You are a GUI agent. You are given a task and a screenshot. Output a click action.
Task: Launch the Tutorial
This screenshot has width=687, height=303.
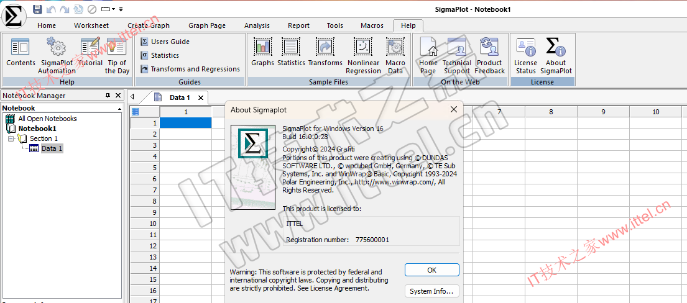click(90, 53)
